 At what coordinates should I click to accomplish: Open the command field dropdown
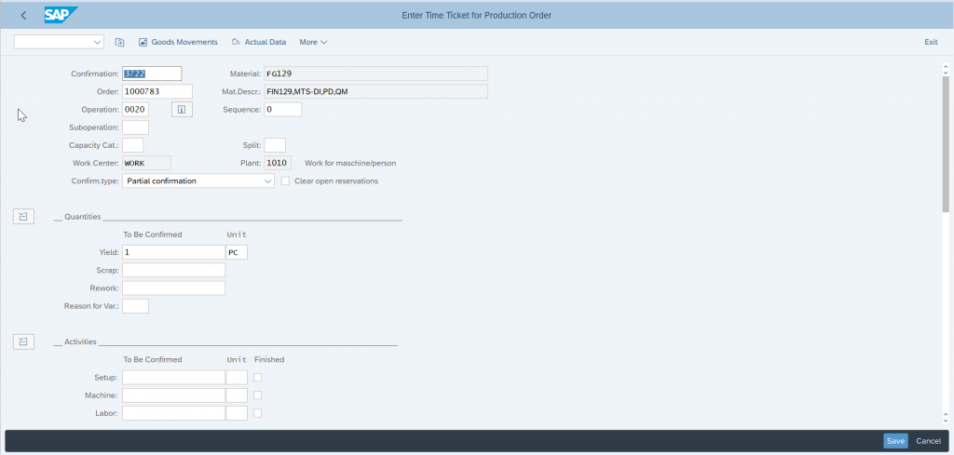(97, 42)
